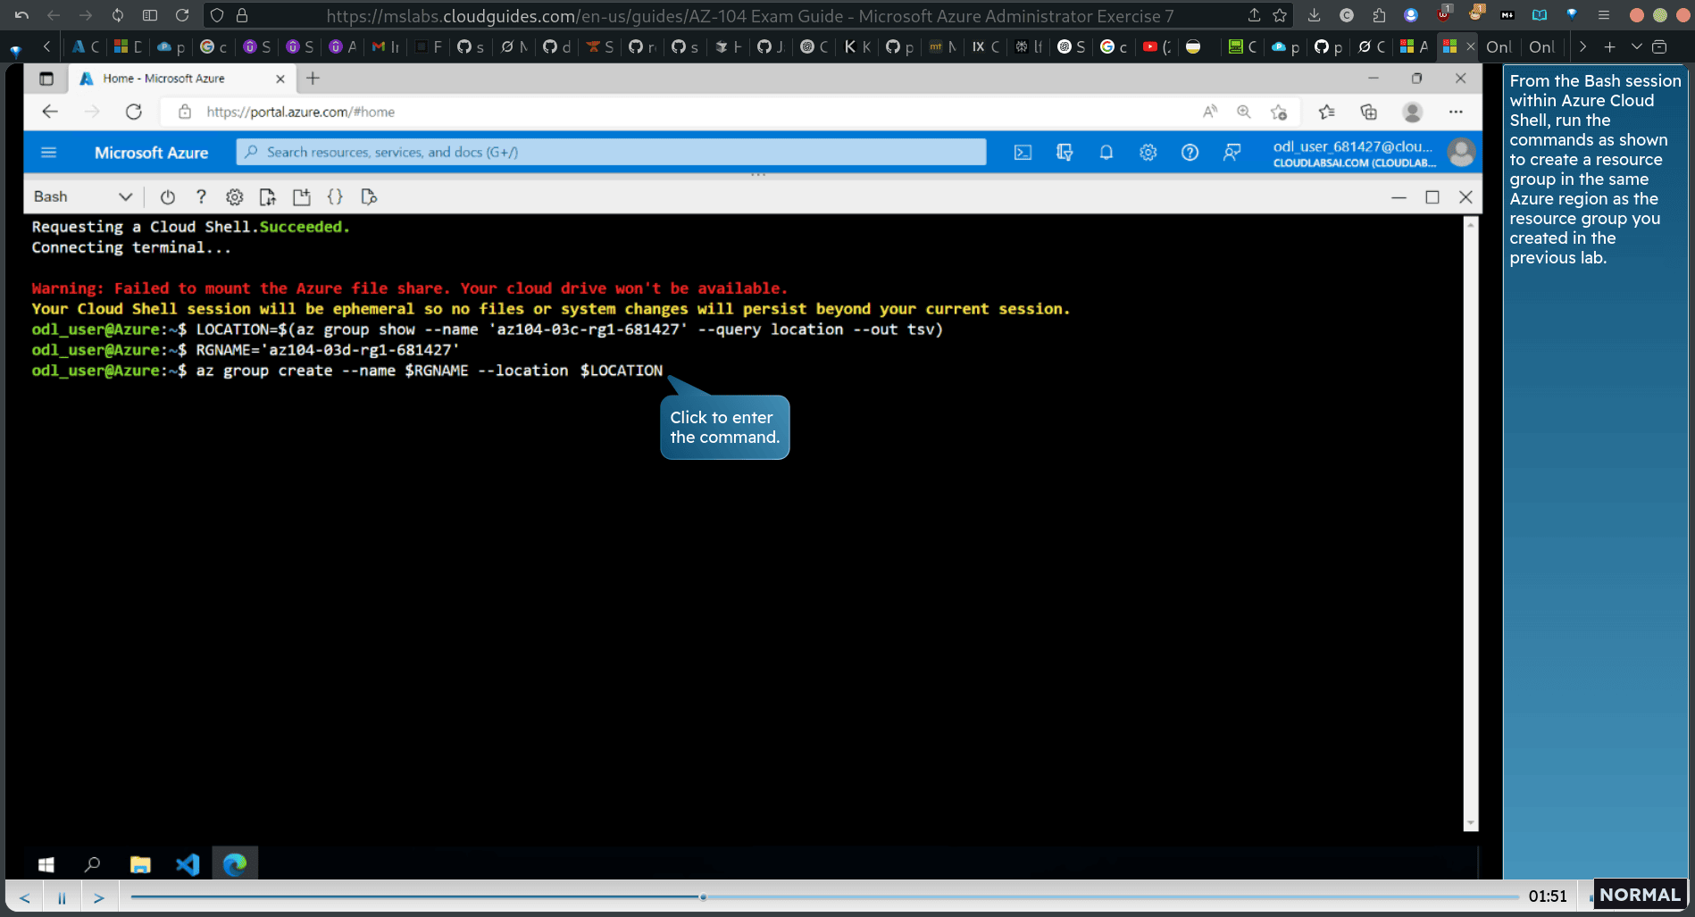Open File Explorer from Windows taskbar
This screenshot has width=1695, height=917.
(x=140, y=863)
